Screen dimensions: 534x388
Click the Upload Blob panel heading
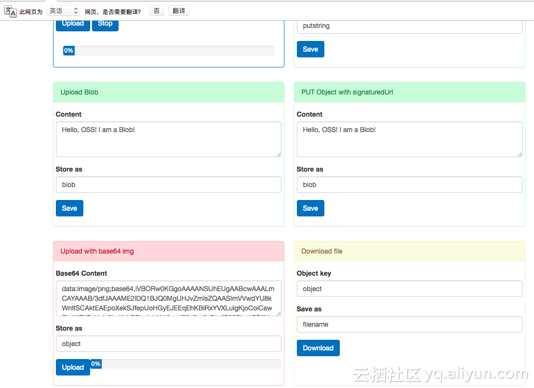[169, 92]
